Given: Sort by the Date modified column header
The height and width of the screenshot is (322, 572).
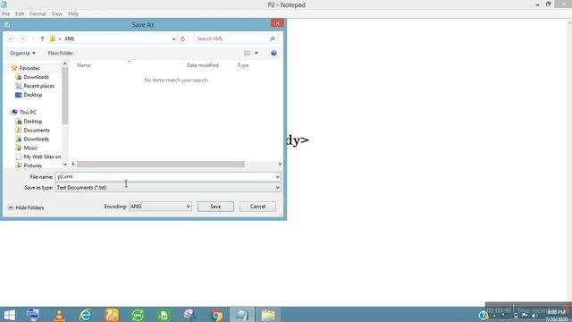Looking at the screenshot, I should (203, 65).
